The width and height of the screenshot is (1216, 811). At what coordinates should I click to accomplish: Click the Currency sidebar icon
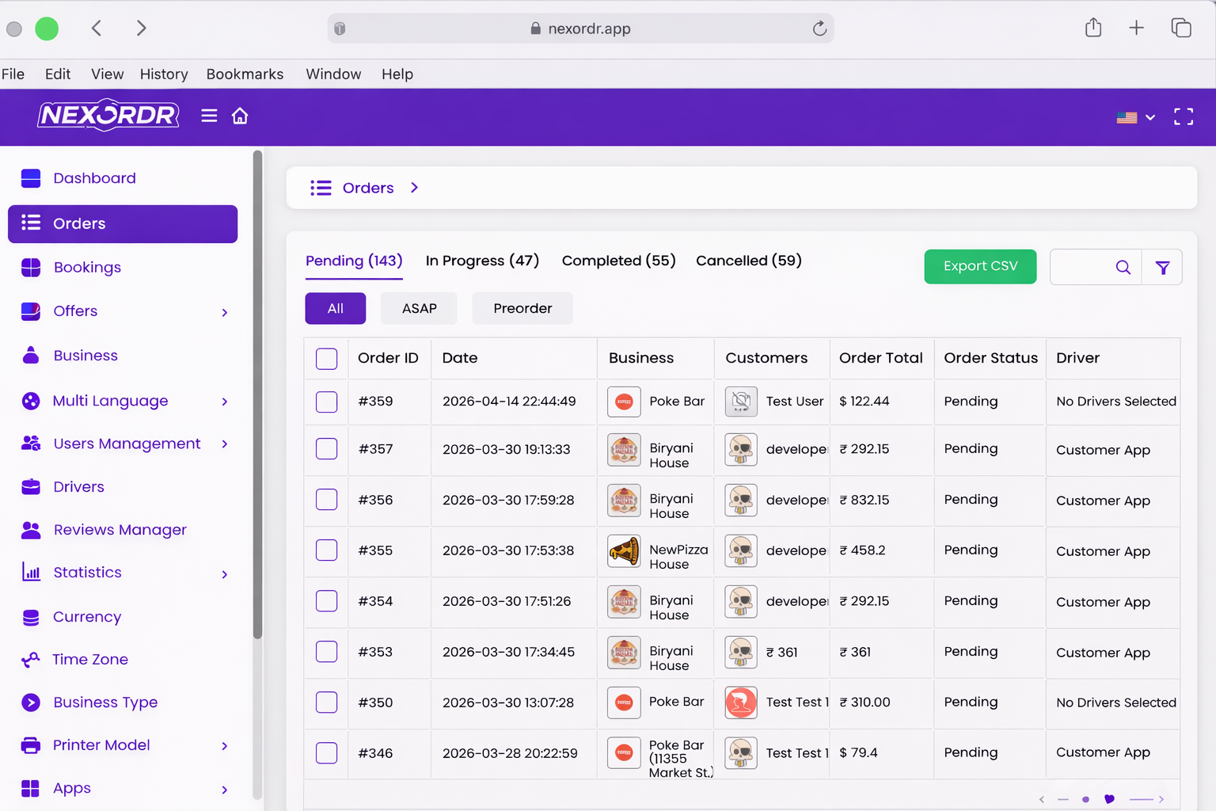coord(31,617)
